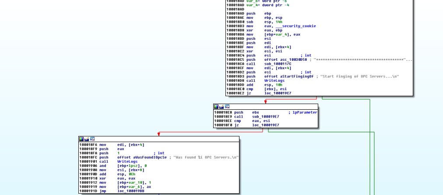
Task: Click the rightmost header icon of the block starting at 100018F6
Action: [x=92, y=139]
